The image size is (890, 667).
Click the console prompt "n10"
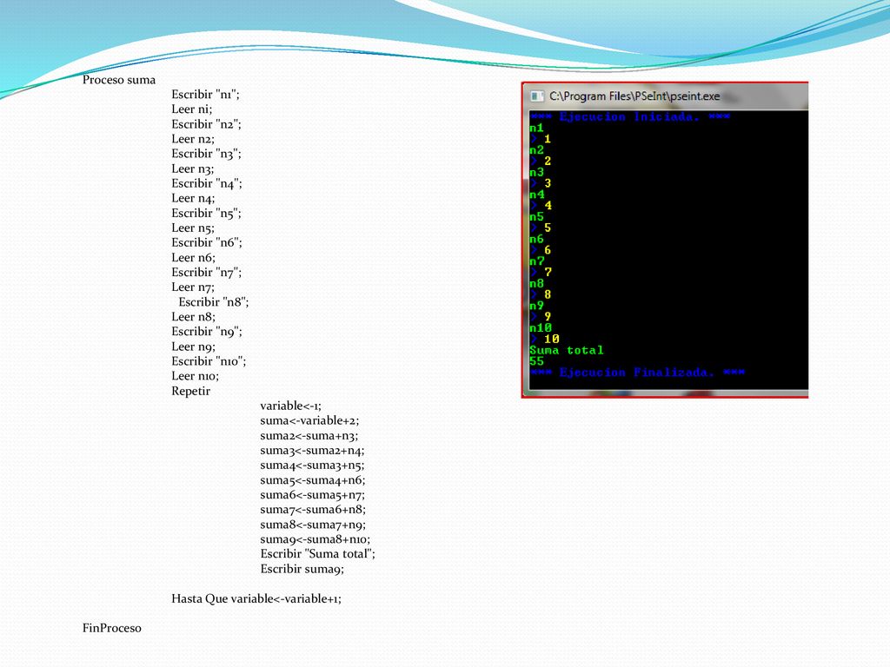541,327
